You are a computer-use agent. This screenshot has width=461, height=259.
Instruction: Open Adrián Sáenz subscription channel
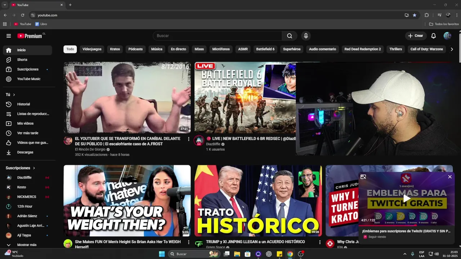click(27, 216)
